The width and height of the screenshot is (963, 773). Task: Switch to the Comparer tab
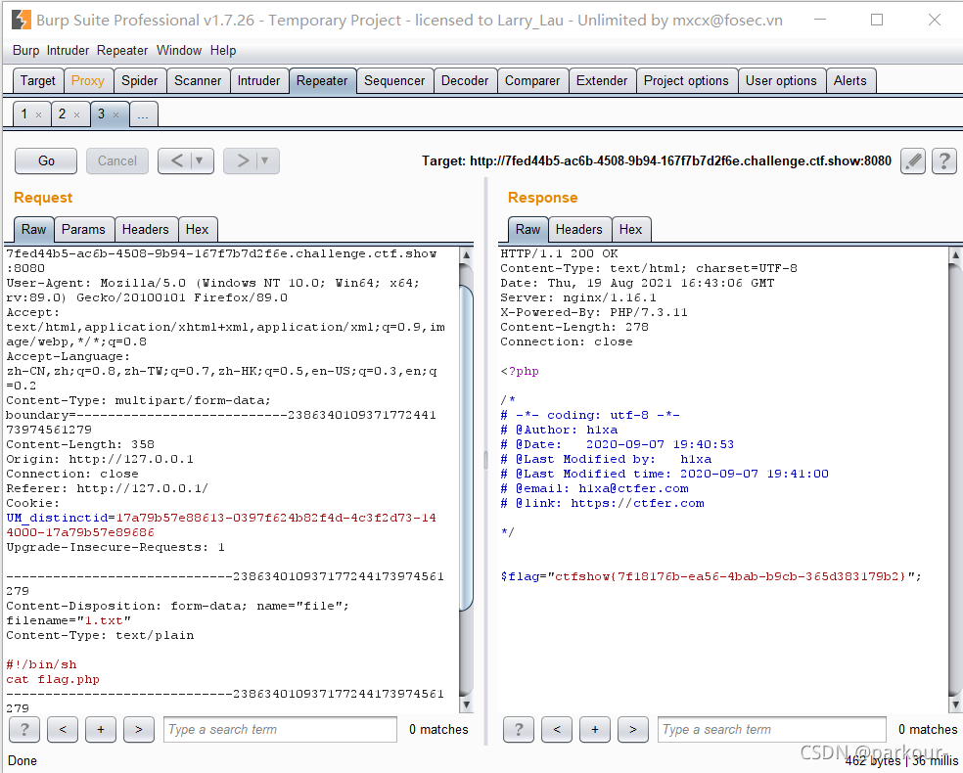click(x=532, y=81)
